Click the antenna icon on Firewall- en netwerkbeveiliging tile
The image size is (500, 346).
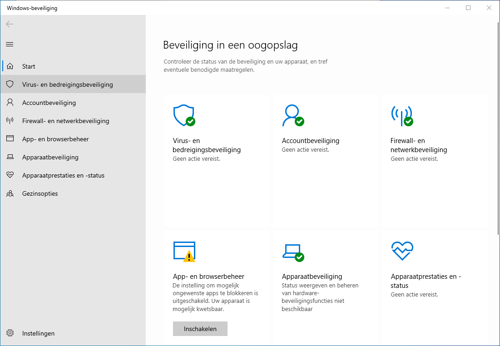(401, 115)
